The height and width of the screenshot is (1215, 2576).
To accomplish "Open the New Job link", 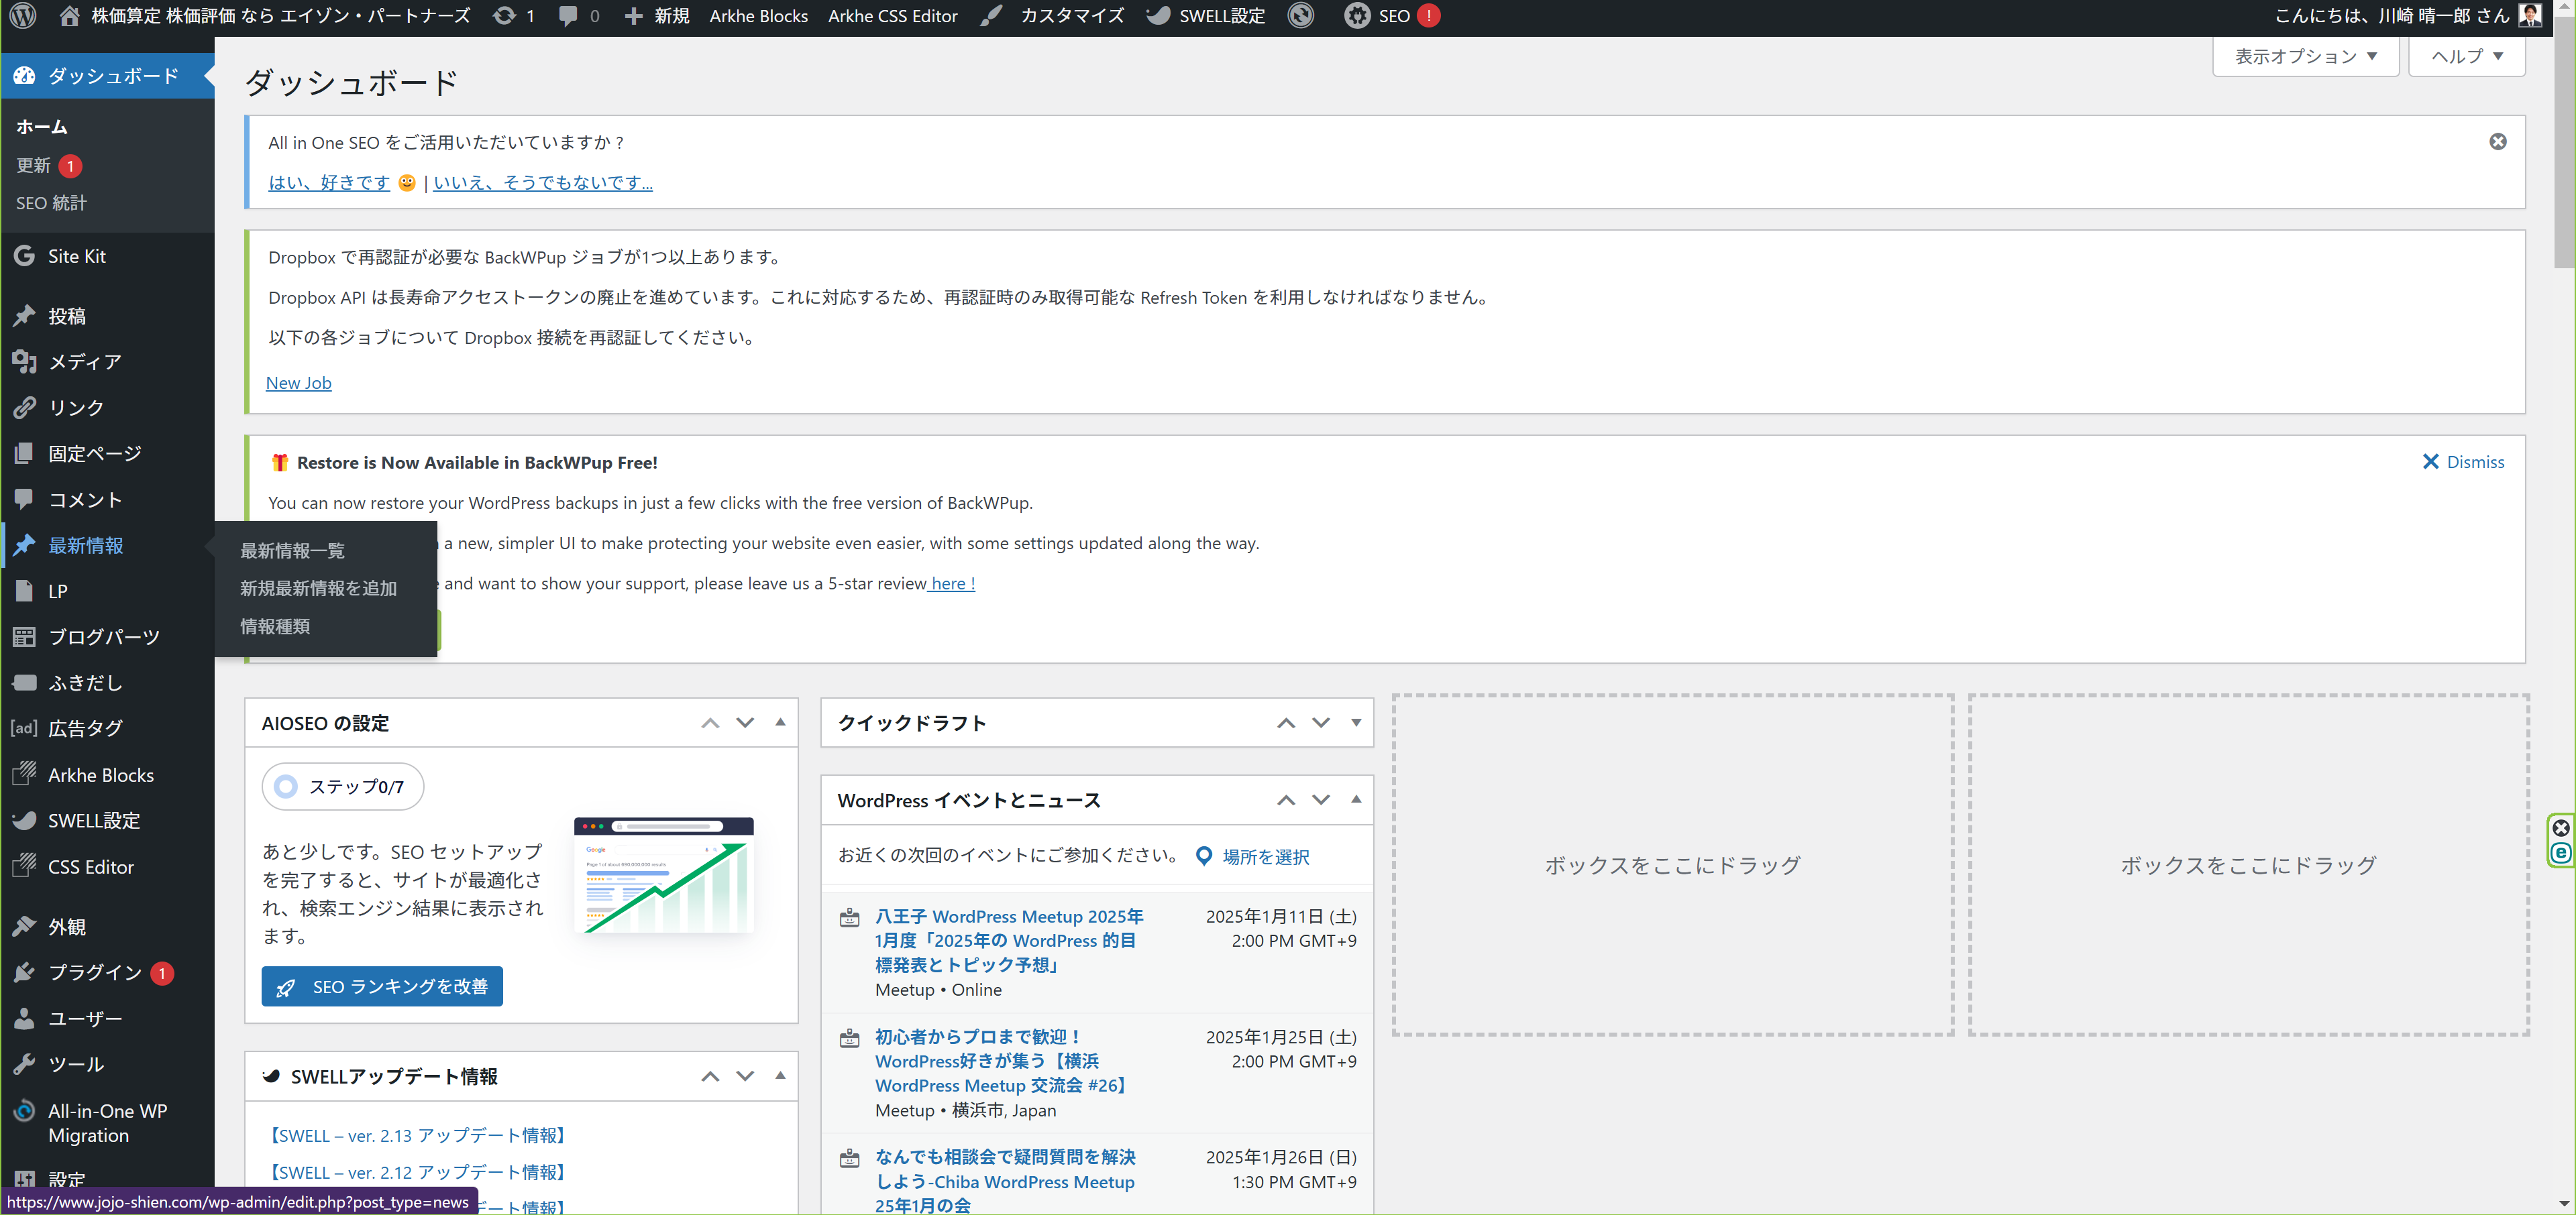I will 298,383.
